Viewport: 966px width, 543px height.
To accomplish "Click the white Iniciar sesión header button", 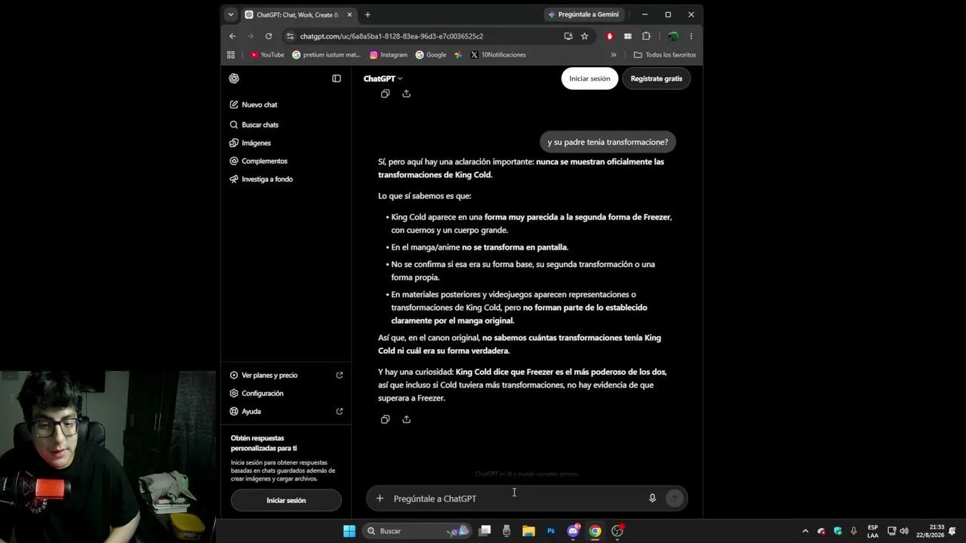I will click(589, 78).
